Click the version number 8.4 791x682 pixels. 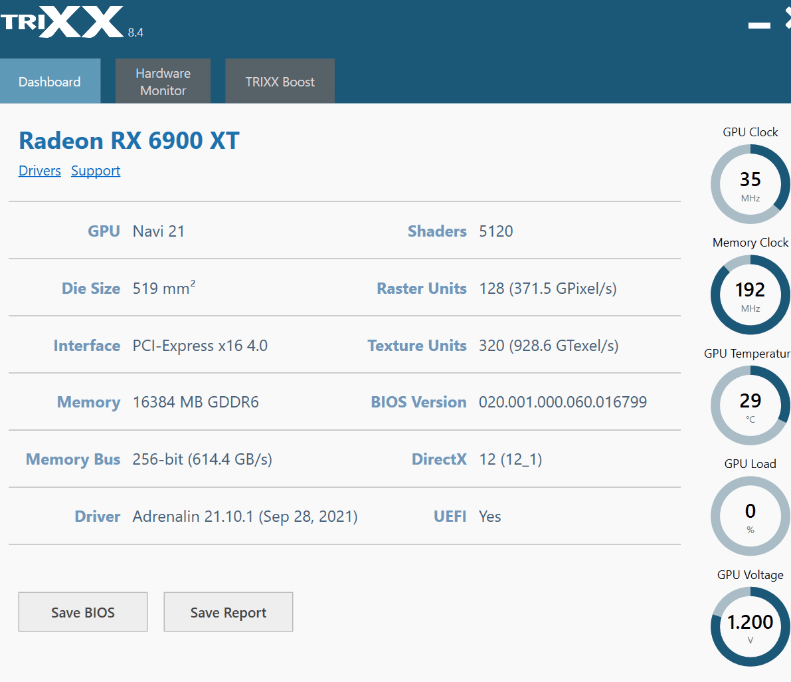coord(135,33)
